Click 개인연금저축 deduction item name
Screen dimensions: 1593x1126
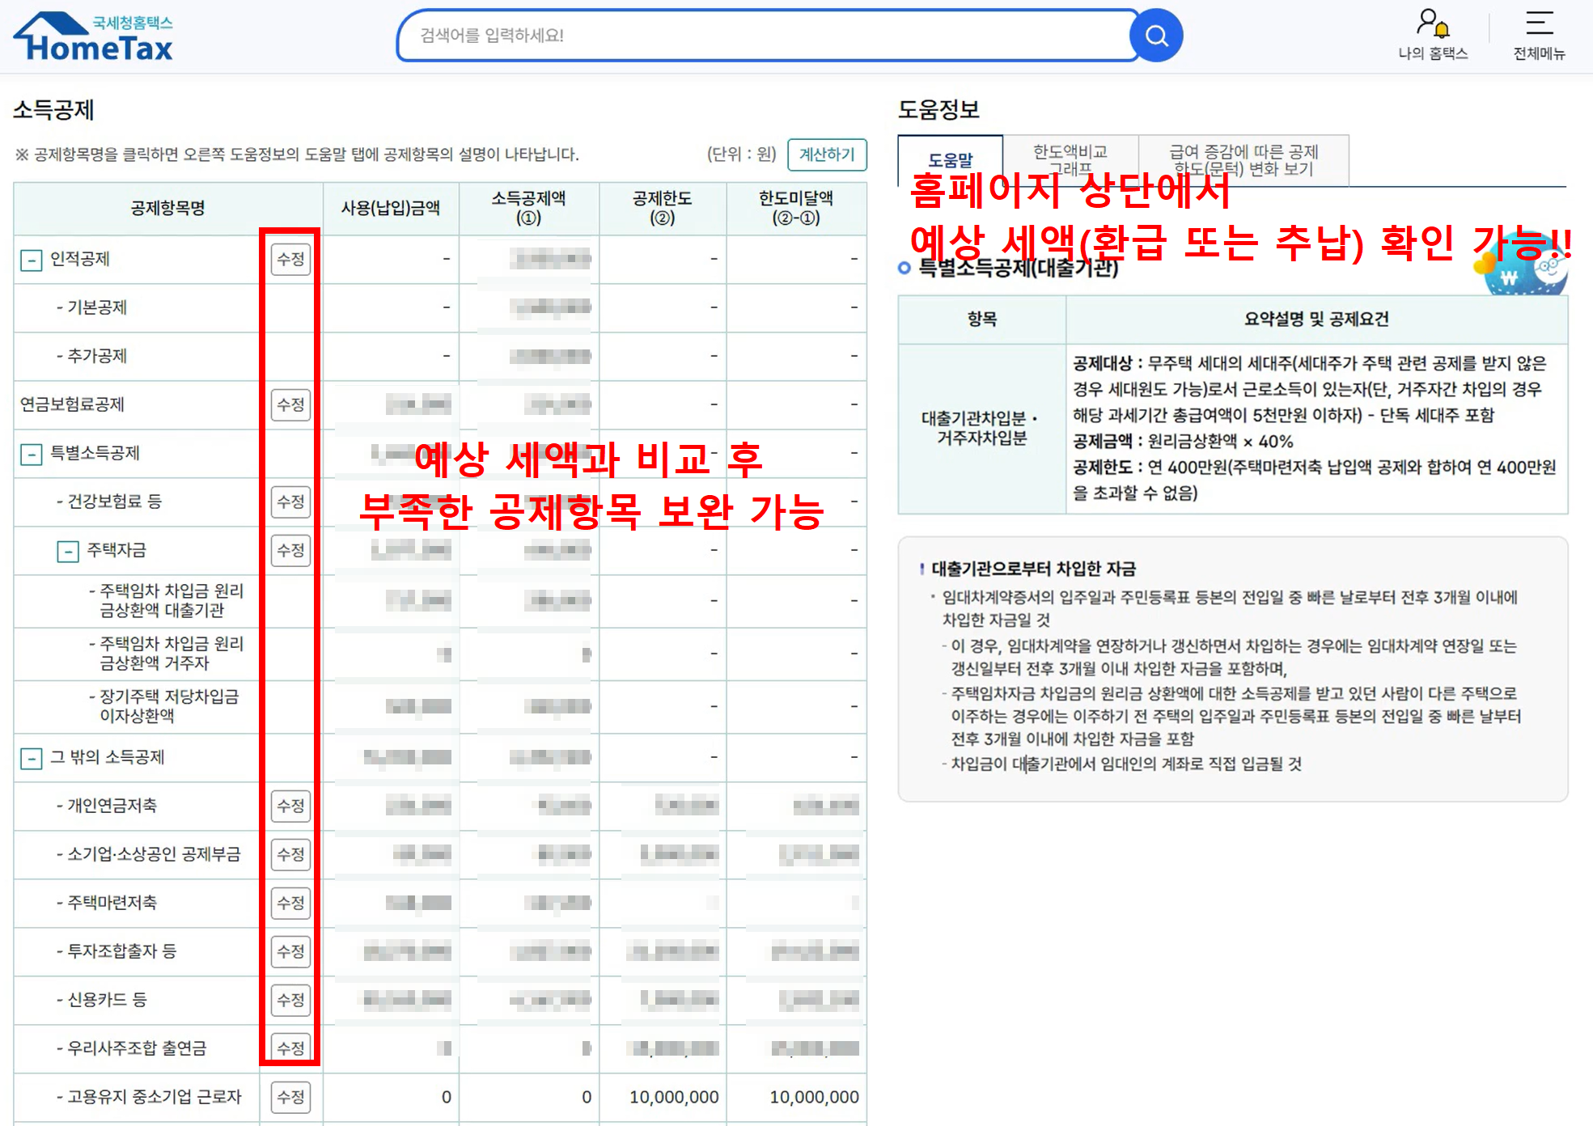click(112, 806)
